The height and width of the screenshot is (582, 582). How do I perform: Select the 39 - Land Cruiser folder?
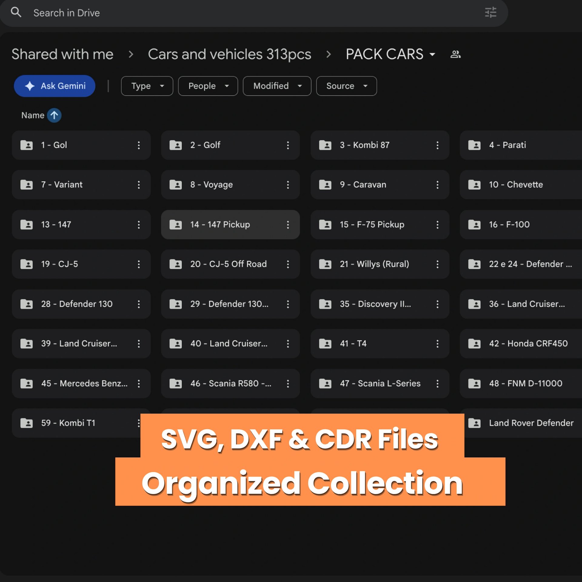click(81, 343)
